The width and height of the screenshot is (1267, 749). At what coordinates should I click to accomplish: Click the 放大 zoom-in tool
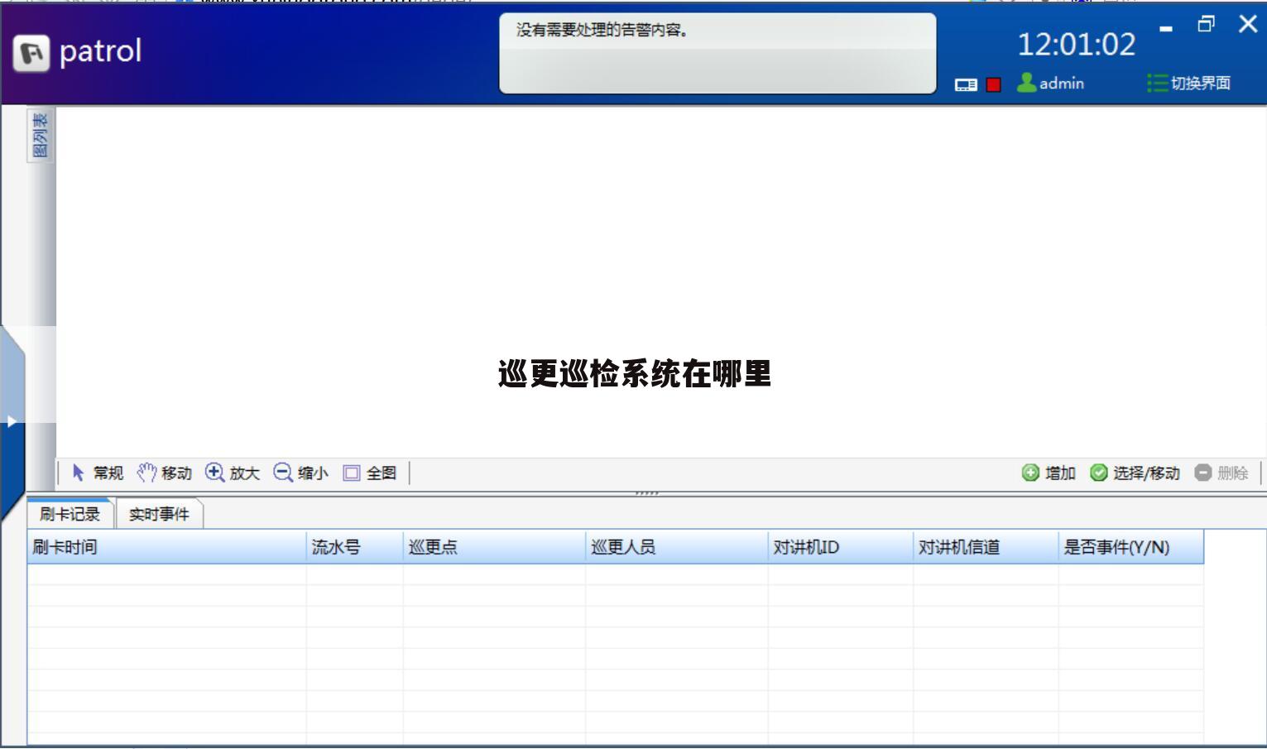click(233, 473)
